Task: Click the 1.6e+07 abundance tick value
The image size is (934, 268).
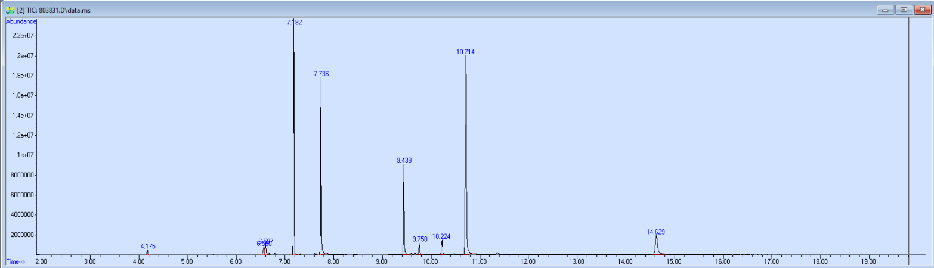Action: (24, 95)
